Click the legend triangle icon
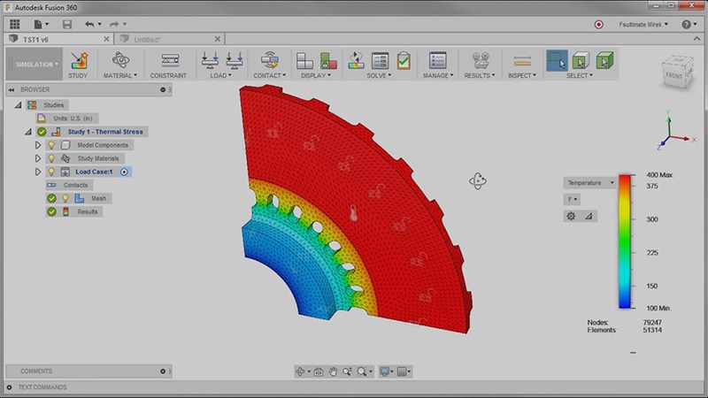This screenshot has width=708, height=398. (x=589, y=216)
